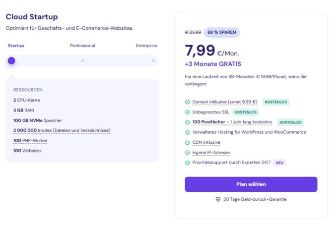Switch to the Enterprise plan
The image size is (335, 226).
pyautogui.click(x=146, y=46)
